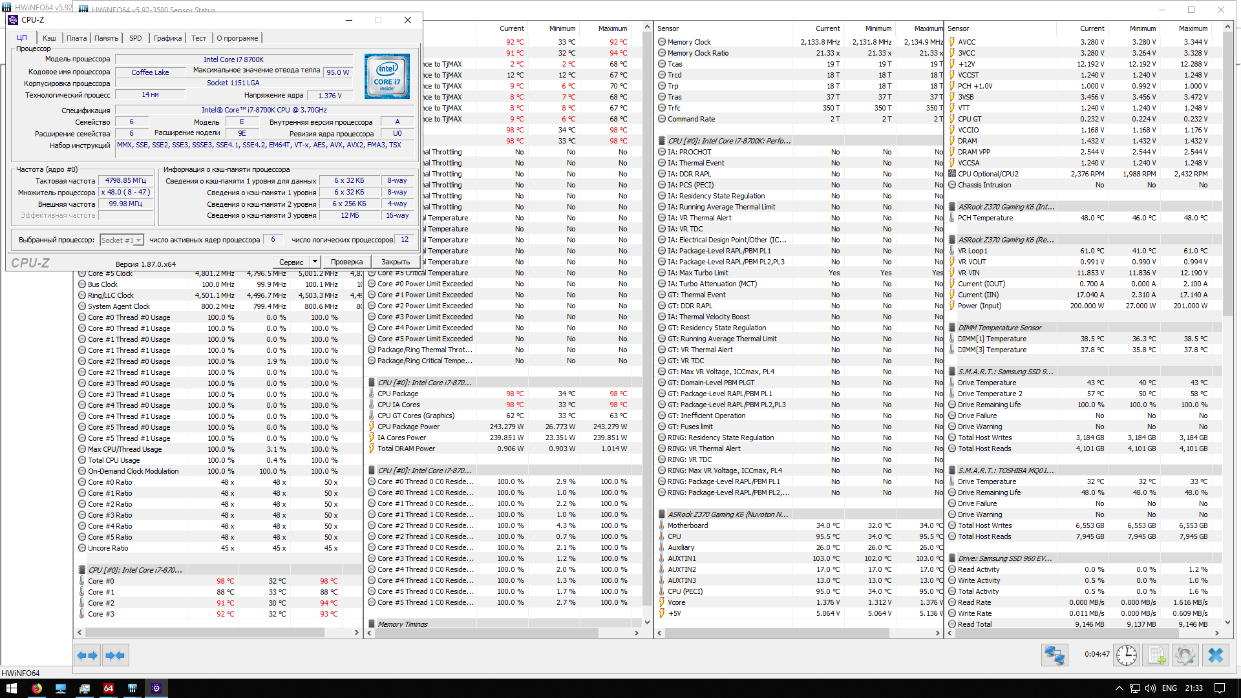
Task: Click the log file spreadsheet icon
Action: pos(1156,655)
